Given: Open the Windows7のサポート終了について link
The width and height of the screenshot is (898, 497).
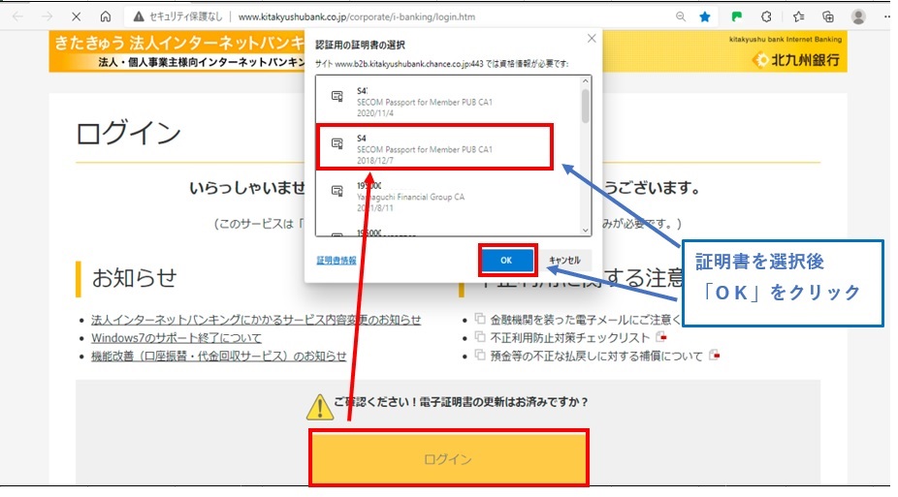Looking at the screenshot, I should (176, 338).
